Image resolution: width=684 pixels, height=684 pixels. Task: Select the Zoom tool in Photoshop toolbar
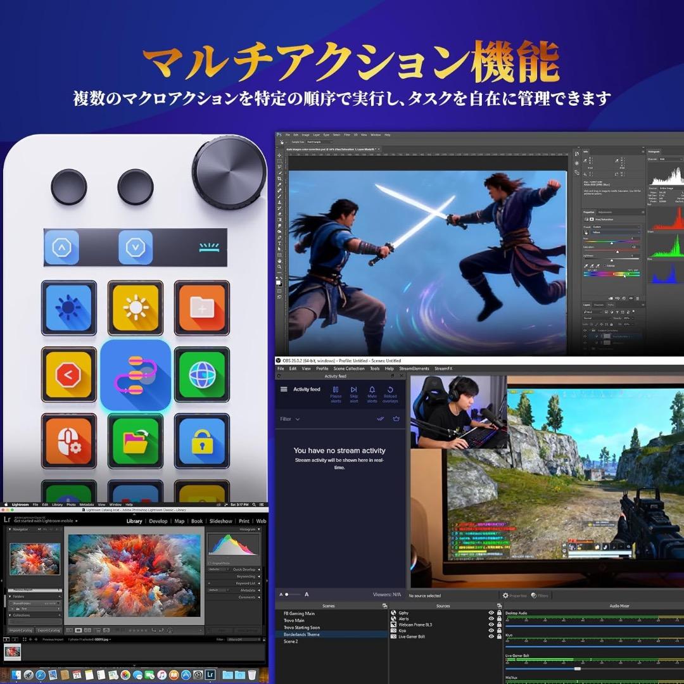279,267
